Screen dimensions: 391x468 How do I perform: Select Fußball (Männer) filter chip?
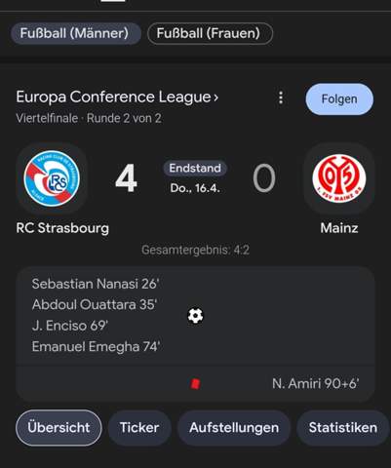click(75, 33)
